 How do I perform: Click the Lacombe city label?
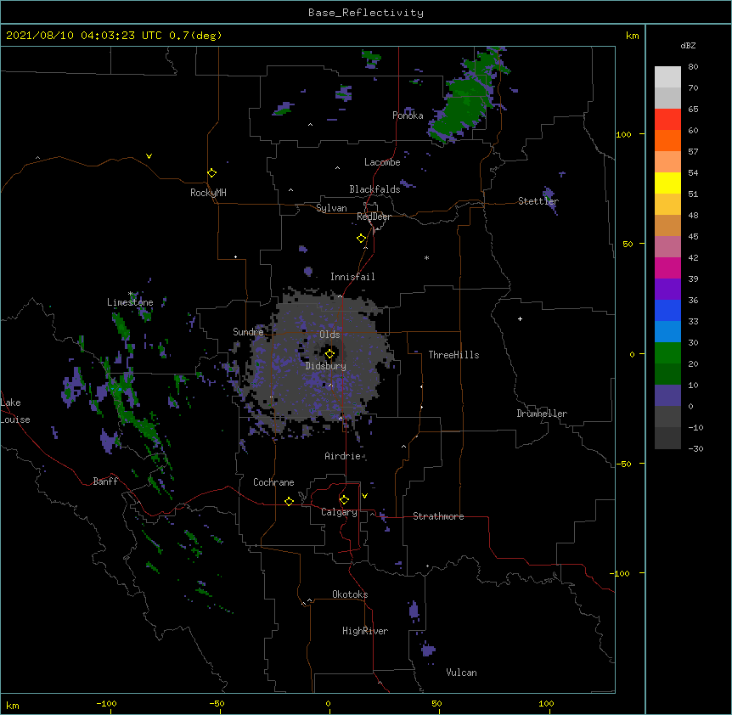click(x=382, y=162)
